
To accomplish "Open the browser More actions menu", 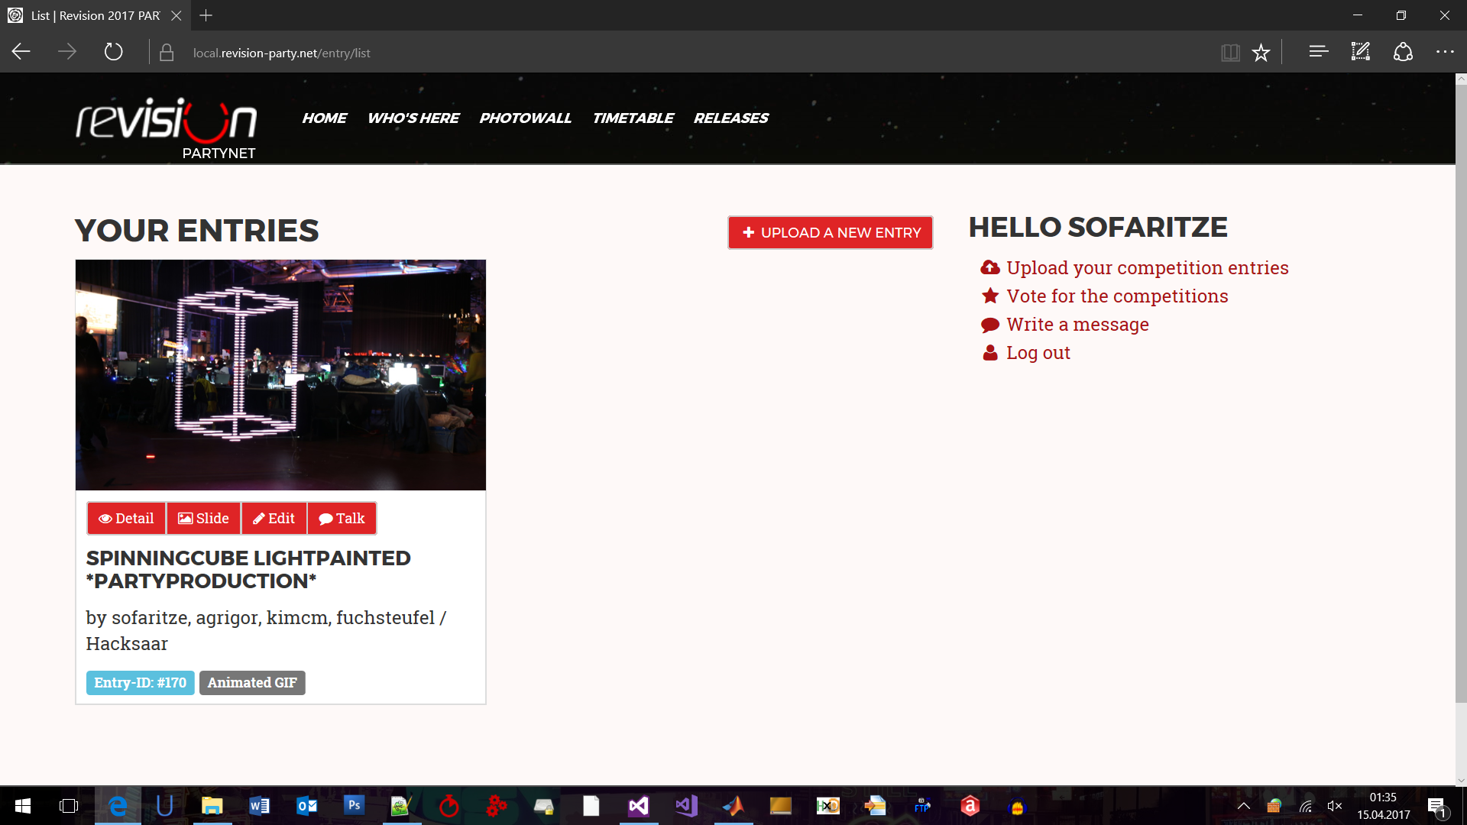I will click(1444, 52).
